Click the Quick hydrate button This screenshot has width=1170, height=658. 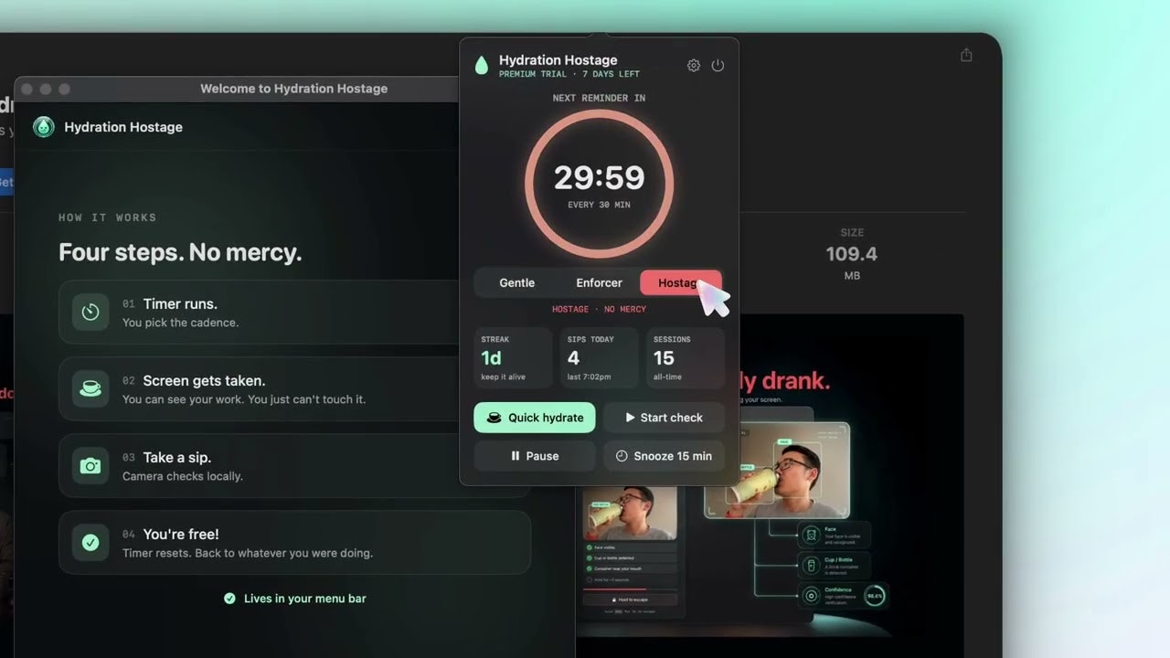pyautogui.click(x=535, y=418)
